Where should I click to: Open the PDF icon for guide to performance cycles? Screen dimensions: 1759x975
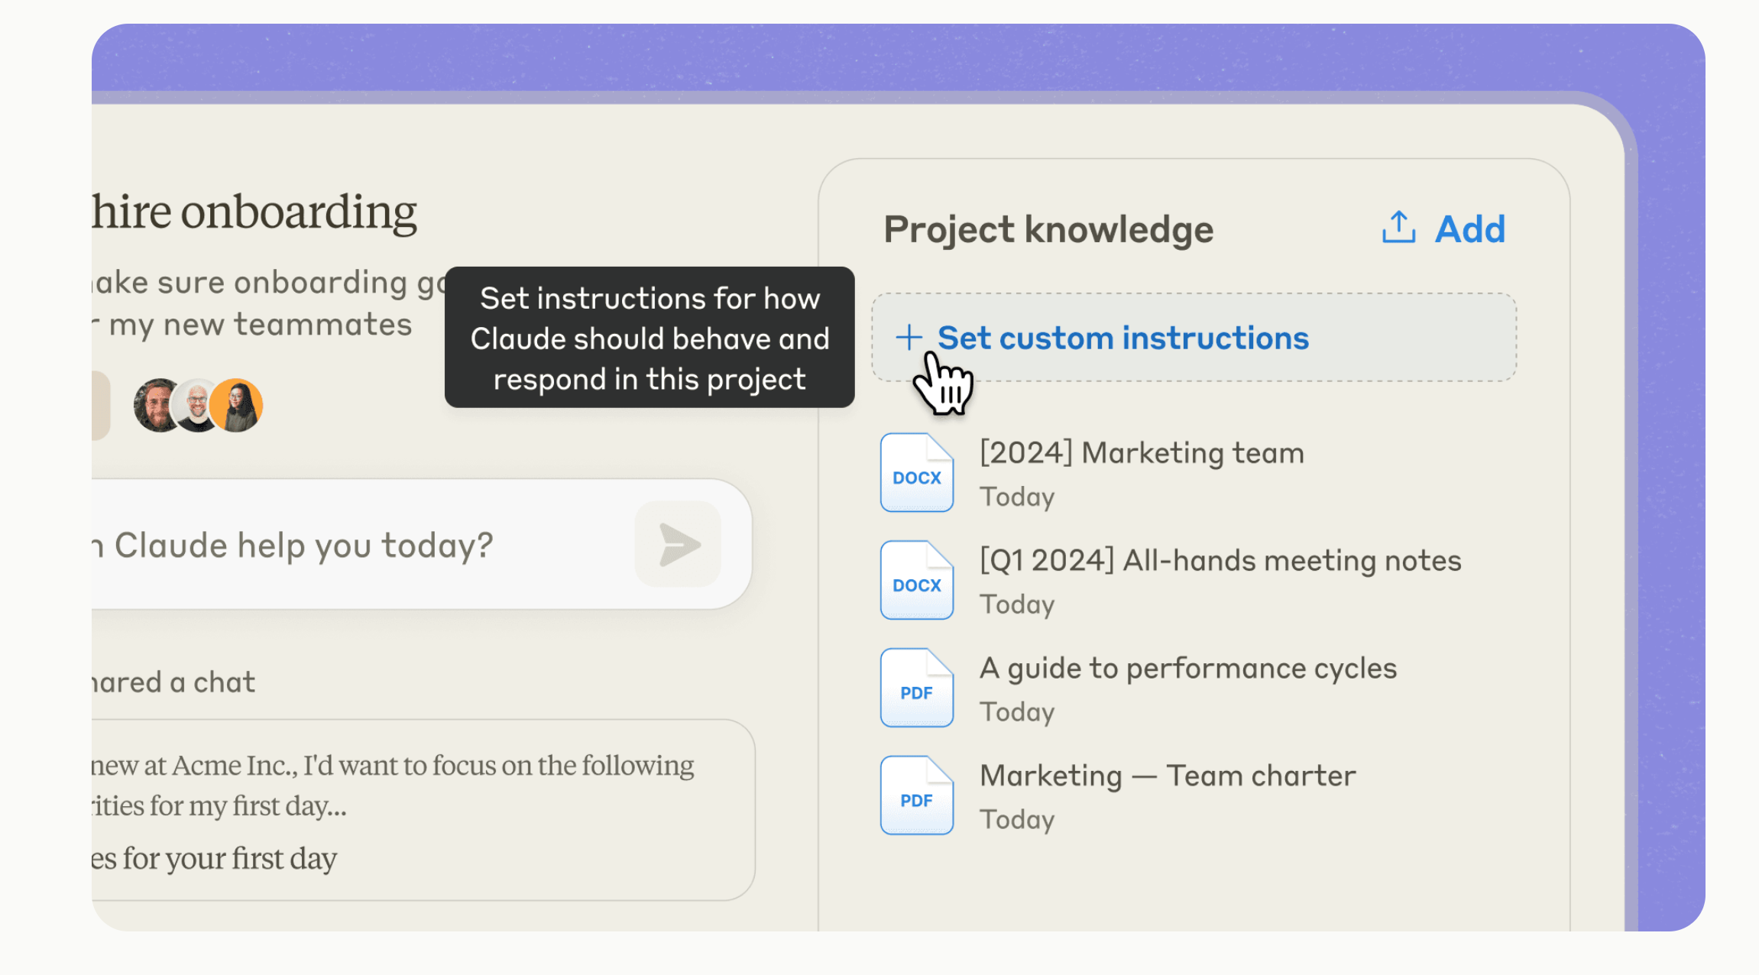click(x=917, y=688)
